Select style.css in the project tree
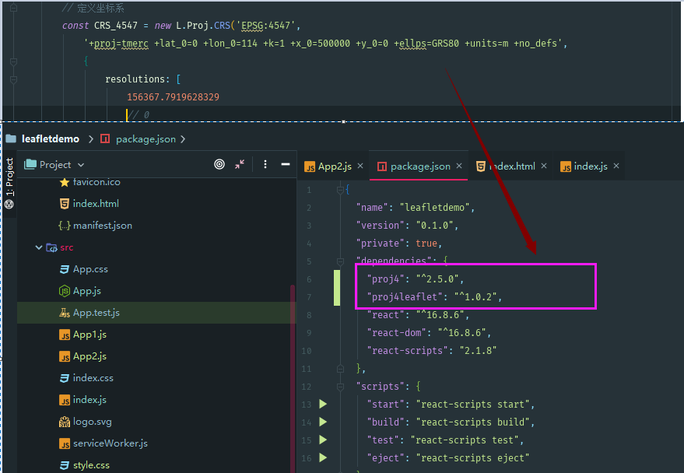The height and width of the screenshot is (473, 684). [85, 465]
